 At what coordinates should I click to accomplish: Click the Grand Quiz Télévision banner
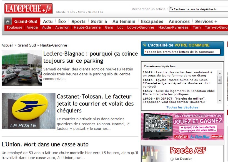tap(182, 126)
